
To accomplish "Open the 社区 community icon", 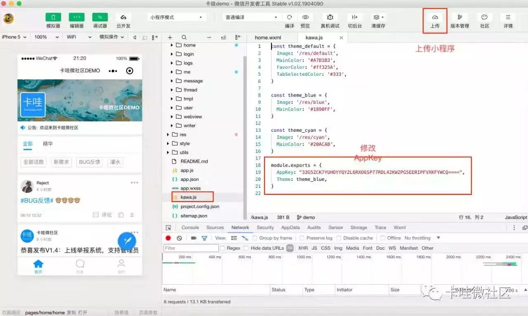I will 485,17.
